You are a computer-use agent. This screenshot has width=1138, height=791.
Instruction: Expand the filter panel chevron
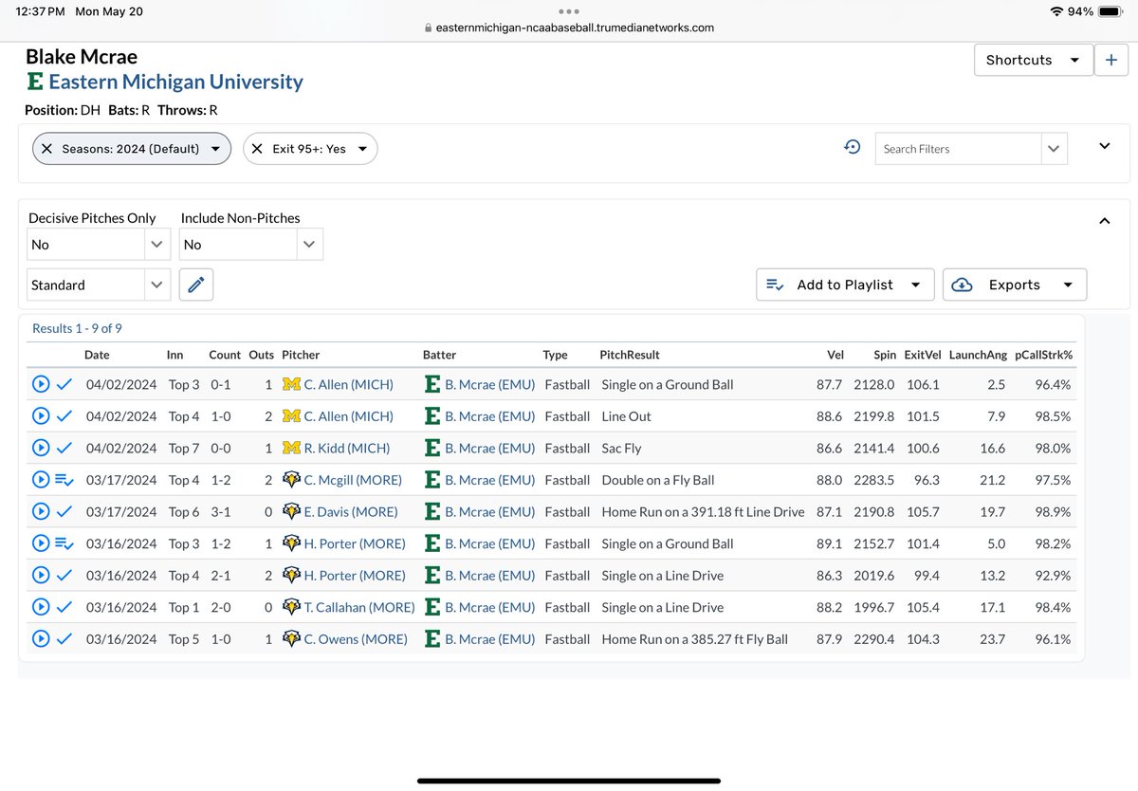(1104, 146)
